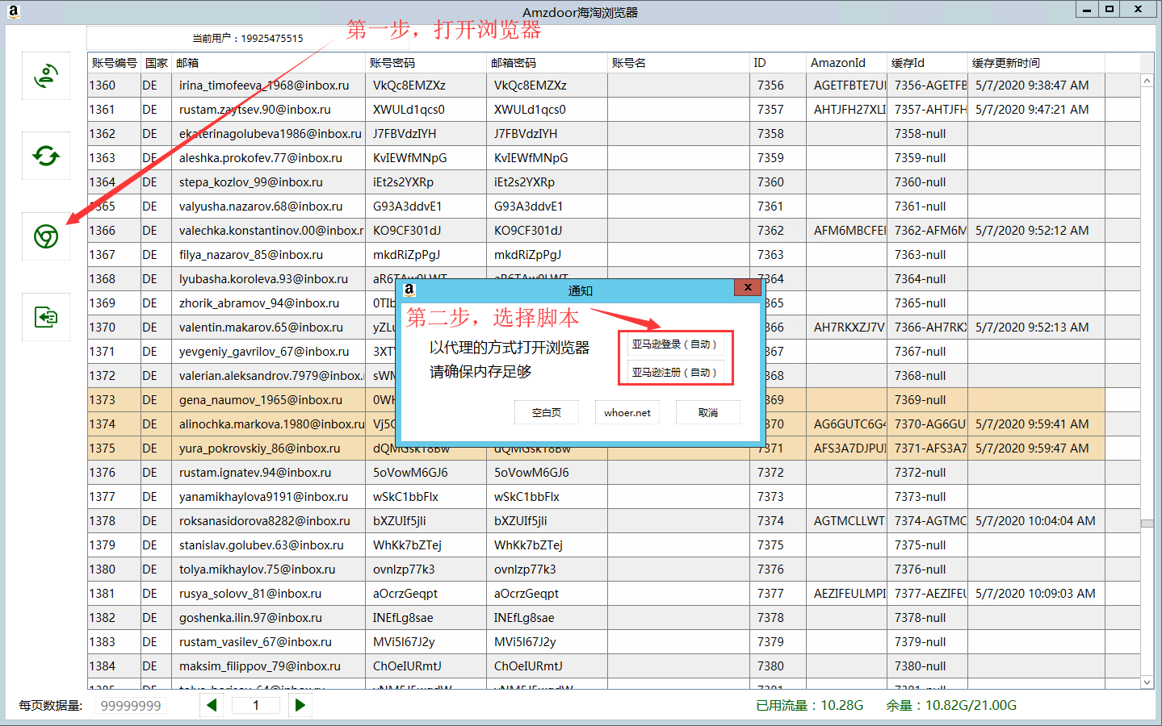The width and height of the screenshot is (1162, 726).
Task: Click email tolya.mikhaylov.75@inbox.ru
Action: pos(257,570)
